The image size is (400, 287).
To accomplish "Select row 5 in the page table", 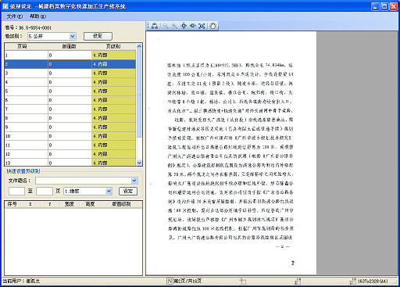I will point(70,91).
